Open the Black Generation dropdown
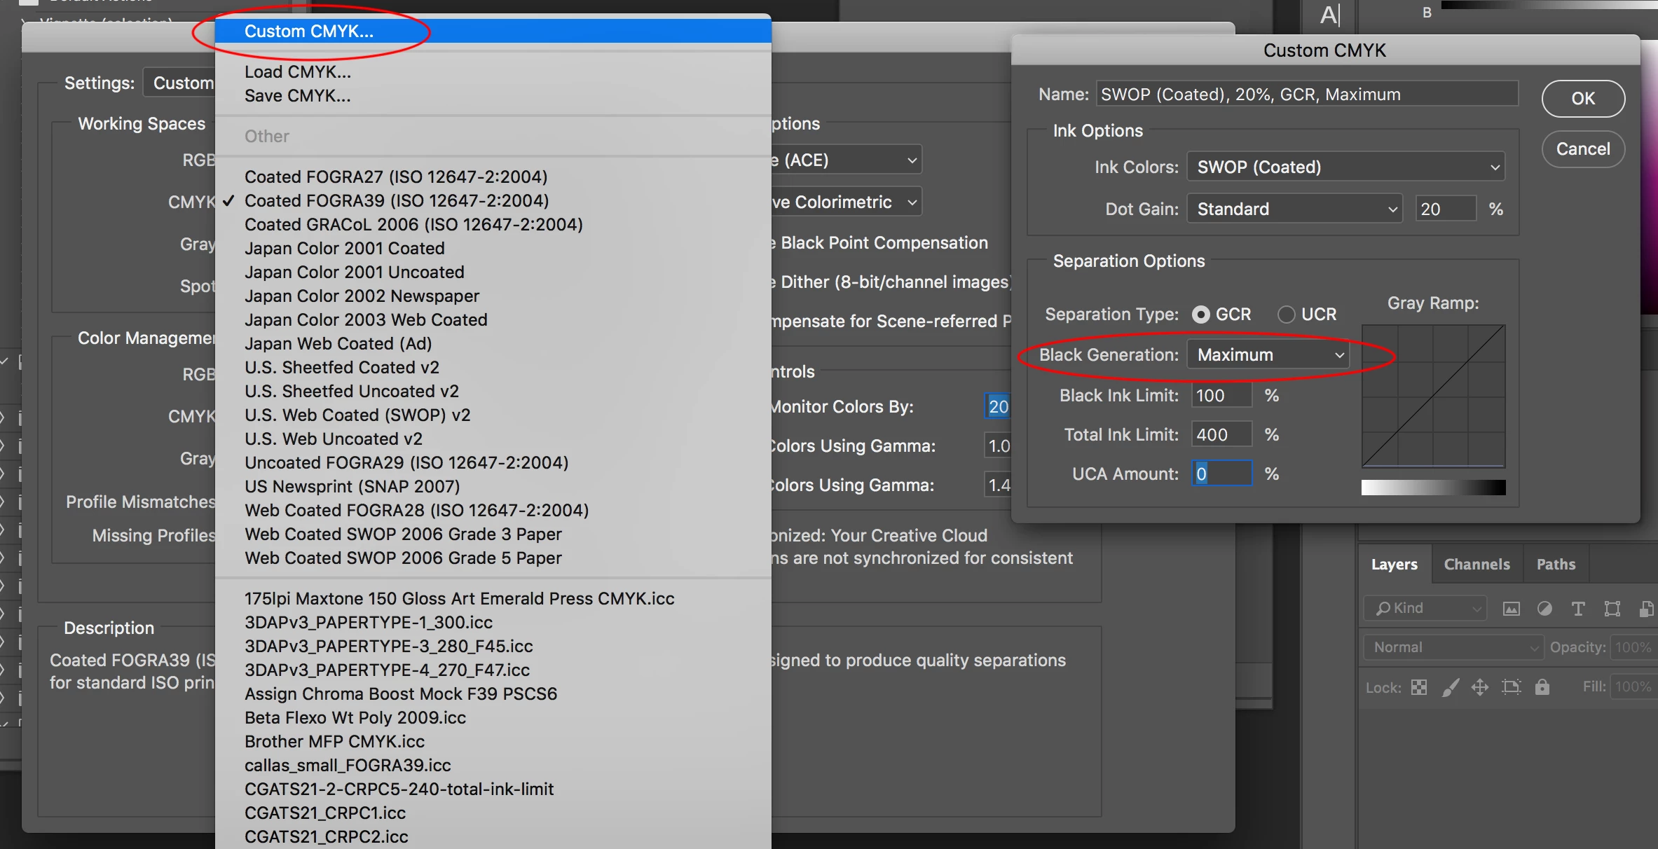Image resolution: width=1658 pixels, height=849 pixels. coord(1268,355)
